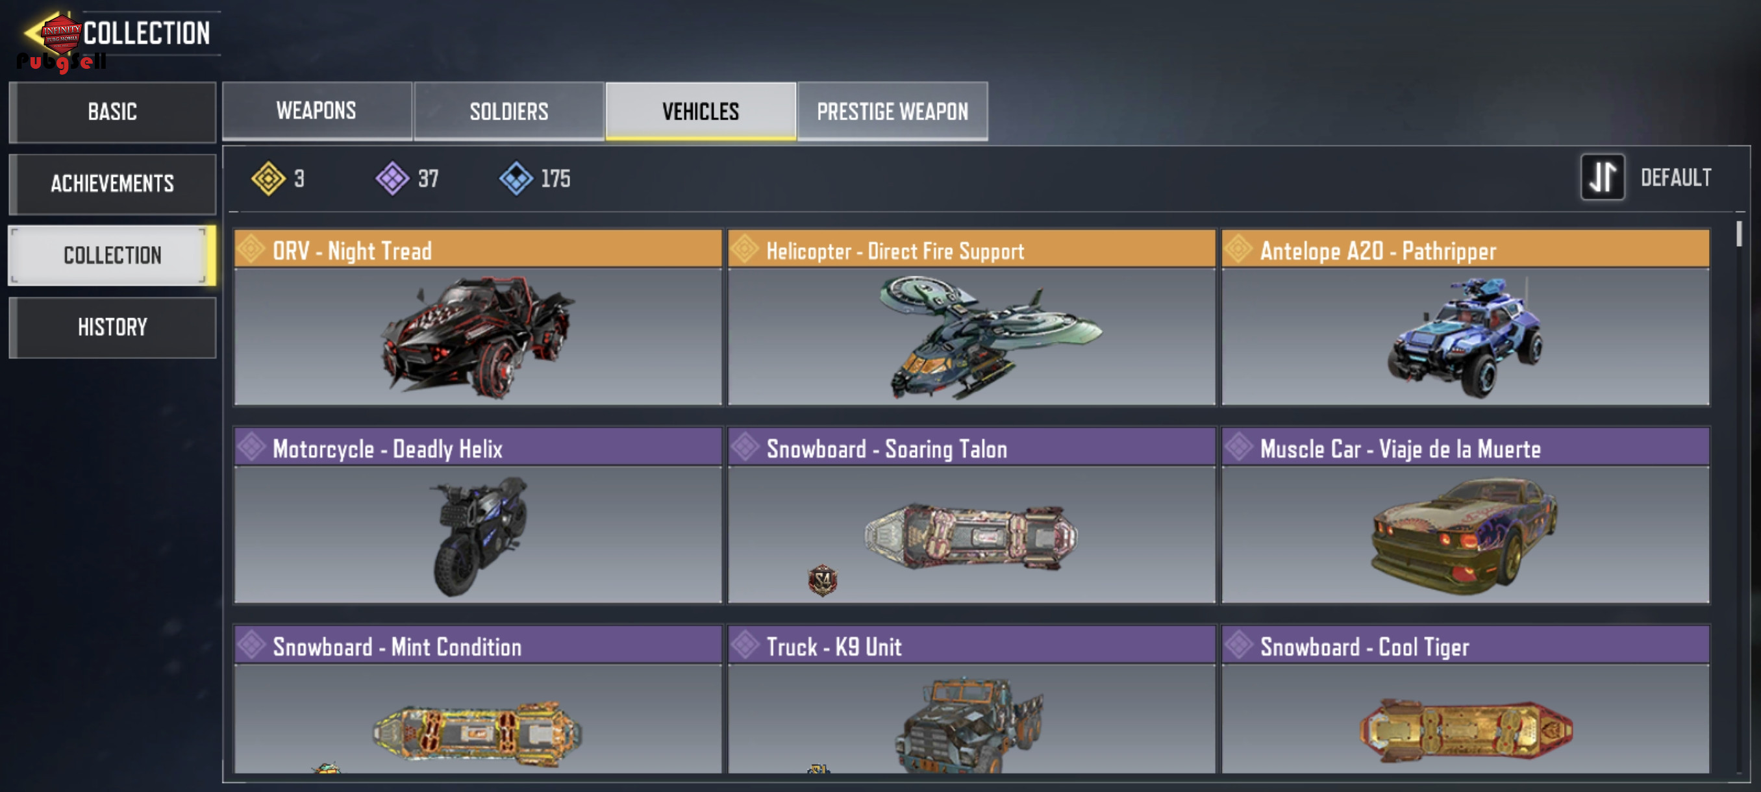Click rarity icon on ORV - Night Tread header
This screenshot has height=792, width=1761.
(x=251, y=249)
